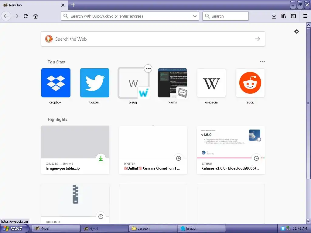Viewport: 311px width, 233px height.
Task: Open the Windows start button
Action: pyautogui.click(x=14, y=228)
